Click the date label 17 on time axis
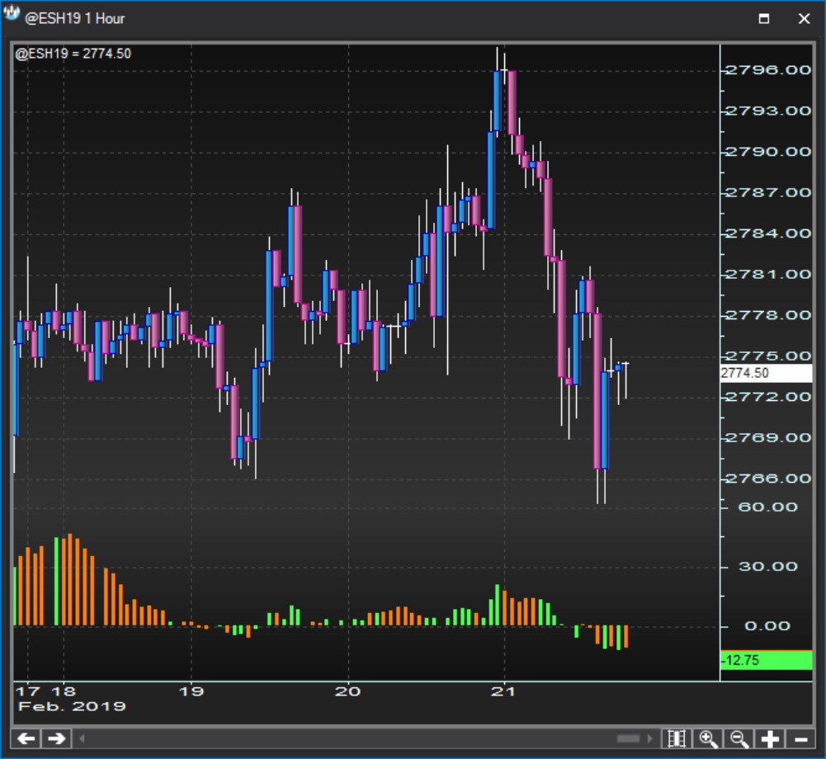The width and height of the screenshot is (826, 759). tap(28, 691)
